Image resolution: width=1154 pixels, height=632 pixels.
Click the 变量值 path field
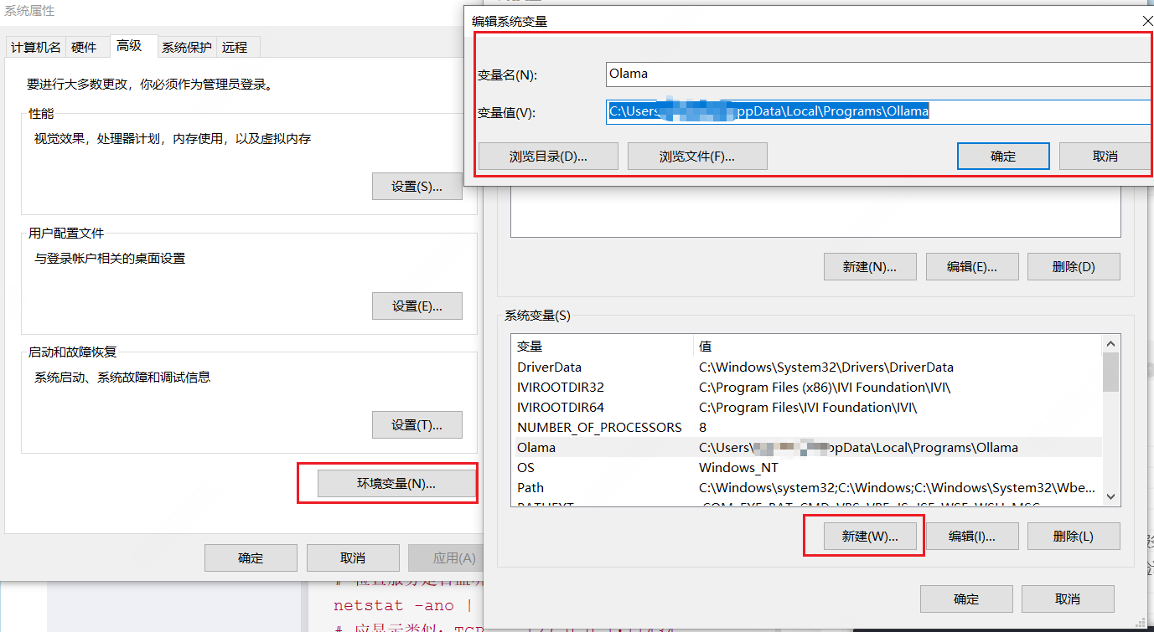click(878, 111)
